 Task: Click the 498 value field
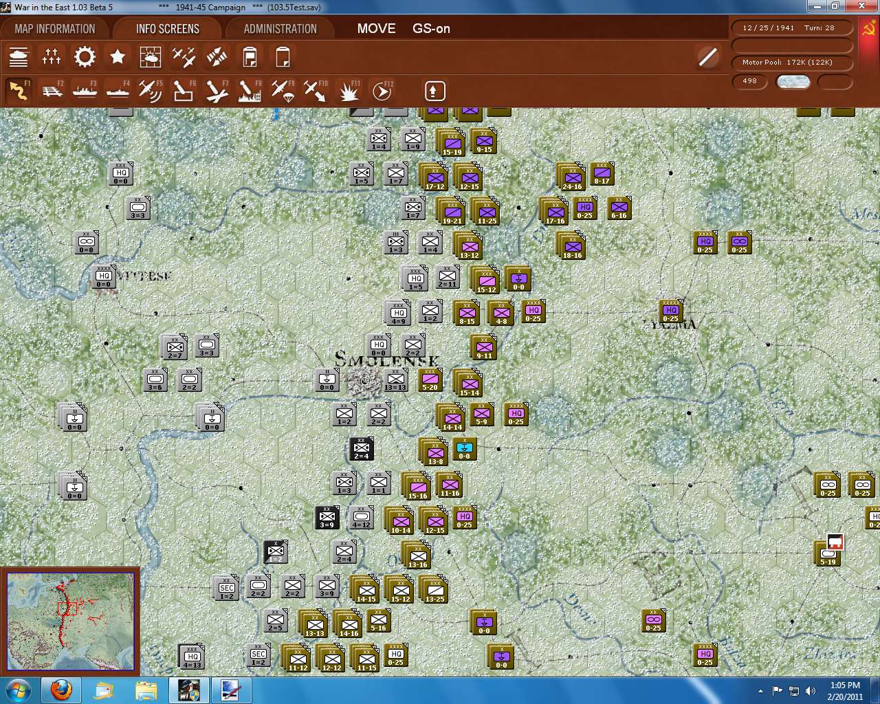click(749, 81)
